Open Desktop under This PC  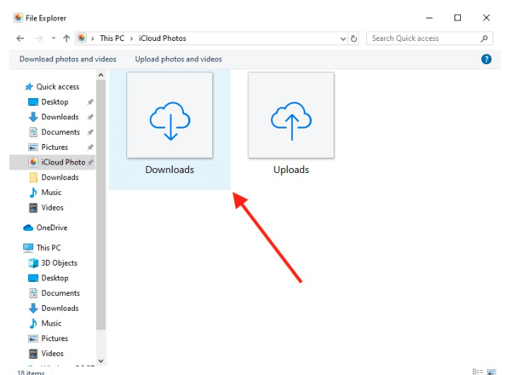[55, 278]
